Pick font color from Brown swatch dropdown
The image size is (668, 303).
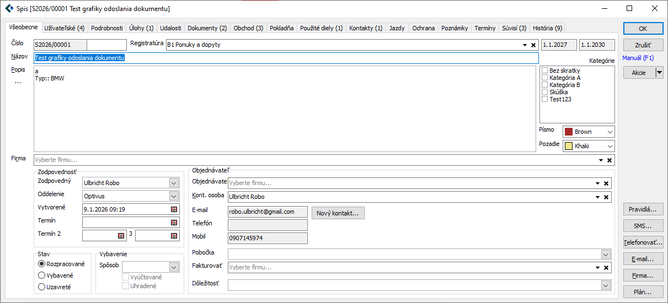(588, 132)
